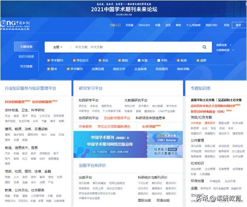247x207 pixels.
Task: Open the 主题 search field dropdown
Action: 58,47
